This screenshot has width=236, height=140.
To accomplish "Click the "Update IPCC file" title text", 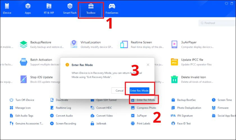I will [192, 60].
